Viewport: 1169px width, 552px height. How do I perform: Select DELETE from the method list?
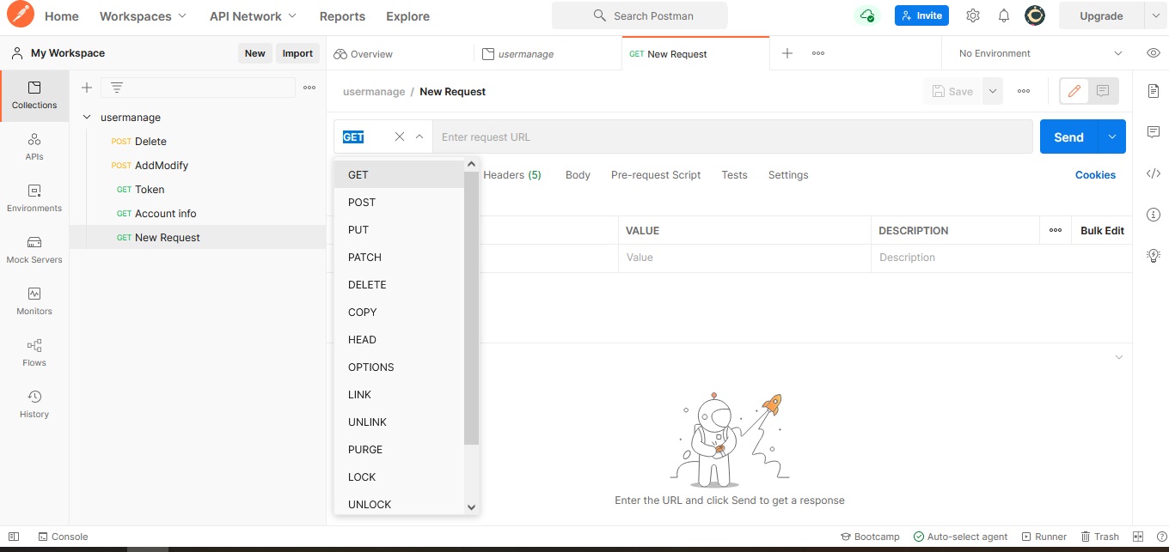pos(400,284)
